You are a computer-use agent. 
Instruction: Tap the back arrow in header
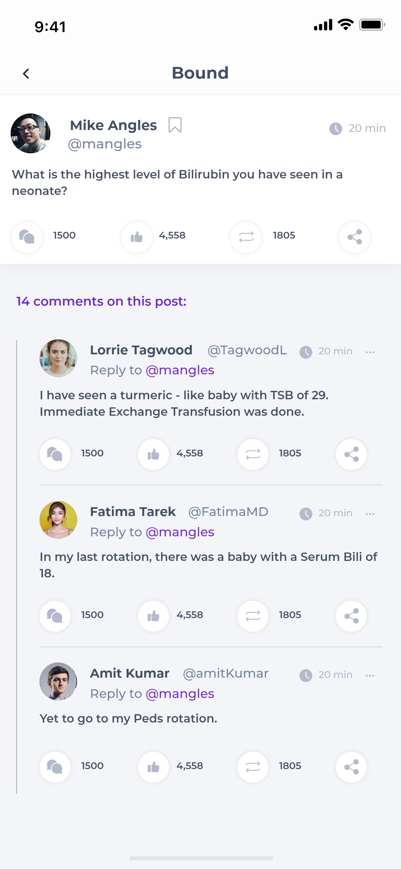(26, 73)
